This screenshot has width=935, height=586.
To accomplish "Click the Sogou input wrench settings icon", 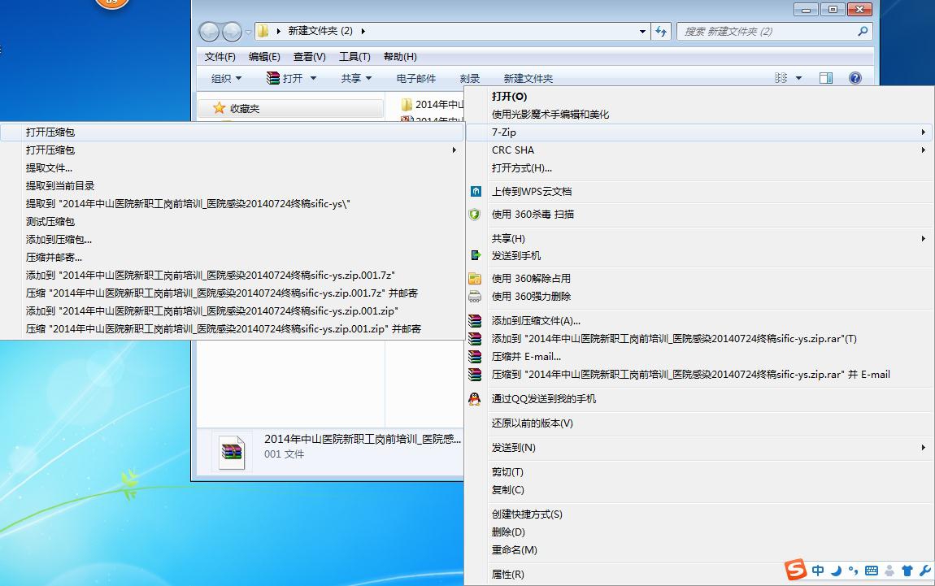I will (924, 571).
